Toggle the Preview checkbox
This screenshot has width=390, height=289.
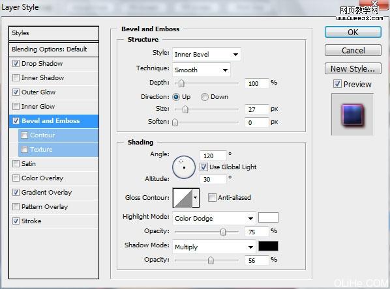tap(338, 84)
